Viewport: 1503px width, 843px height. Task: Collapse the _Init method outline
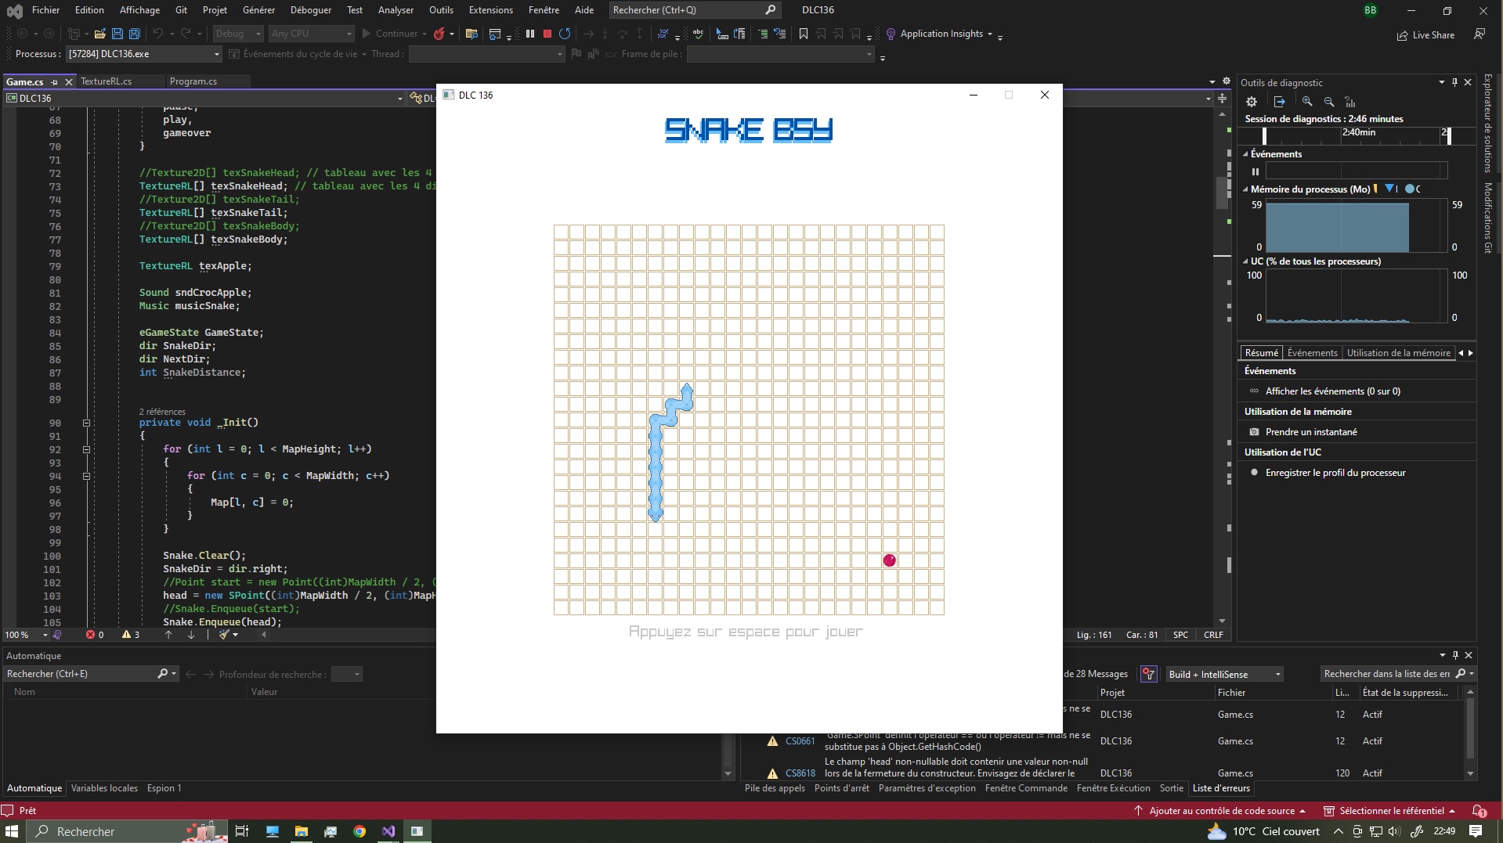click(87, 423)
